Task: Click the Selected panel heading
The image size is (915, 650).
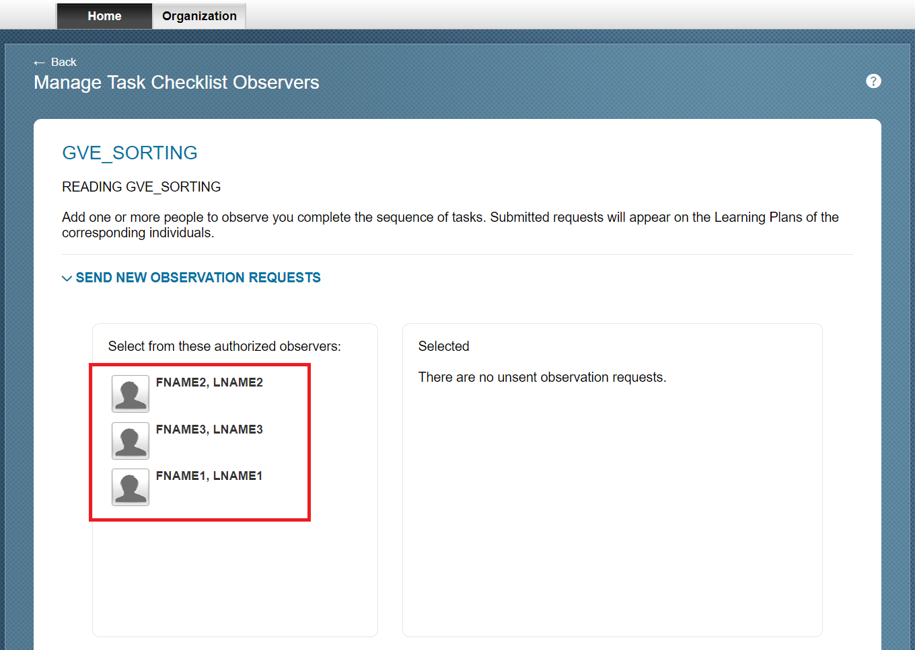Action: (443, 346)
